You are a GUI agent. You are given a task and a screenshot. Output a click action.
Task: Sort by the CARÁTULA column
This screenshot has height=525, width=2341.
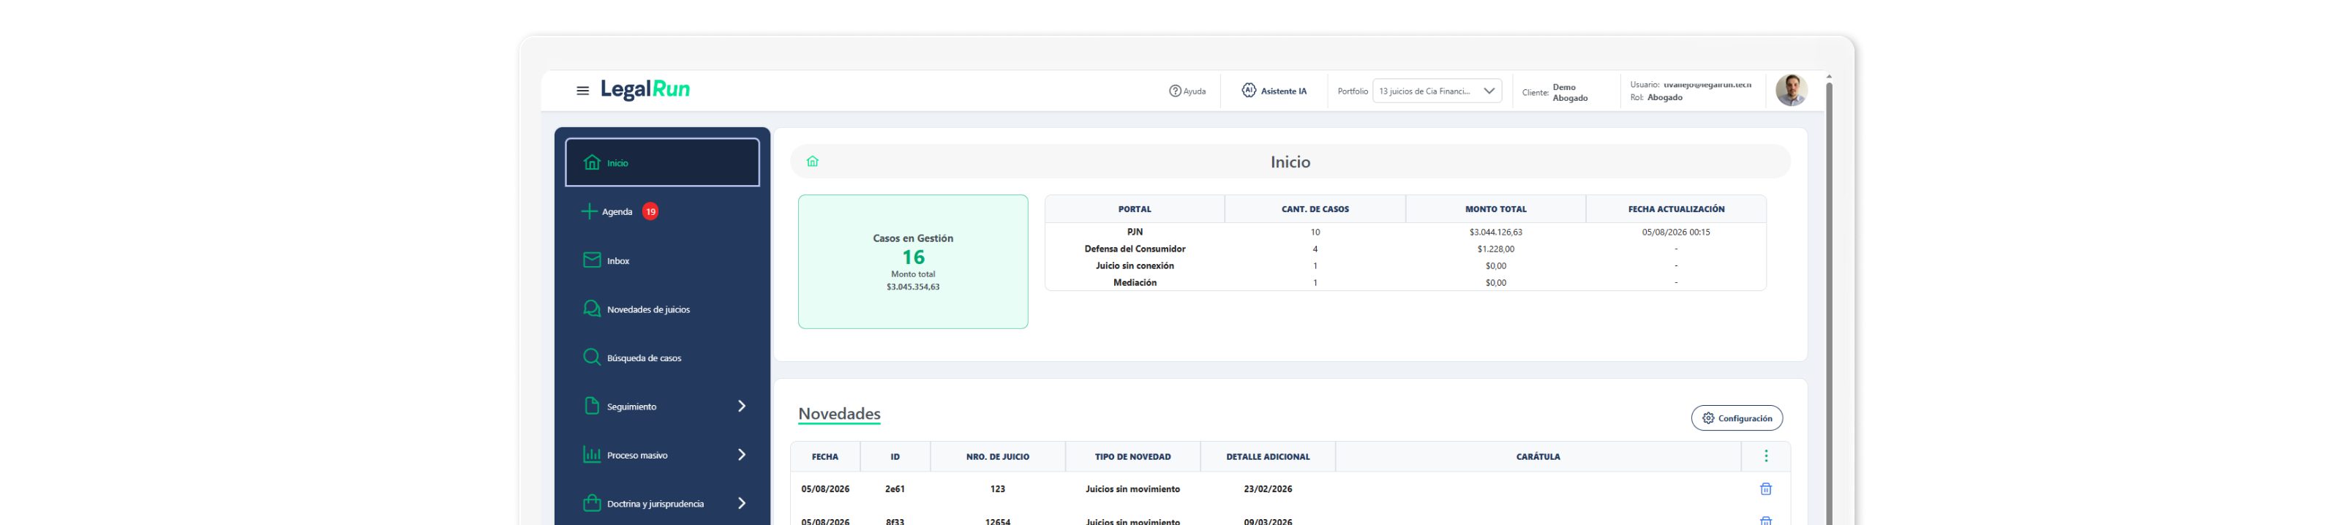coord(1538,457)
